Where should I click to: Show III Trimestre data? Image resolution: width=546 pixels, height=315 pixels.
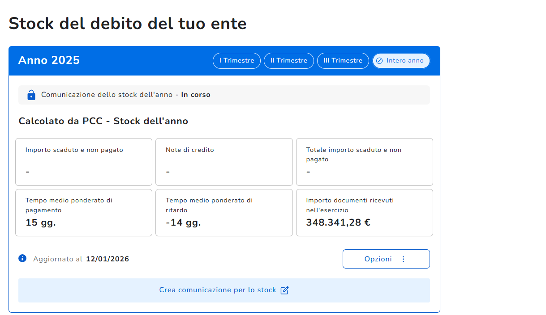pos(343,61)
